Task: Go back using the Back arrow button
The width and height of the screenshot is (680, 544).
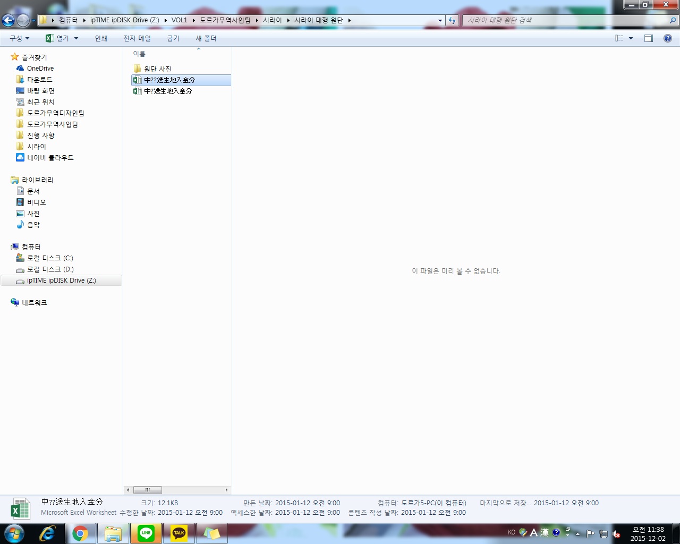Action: 8,21
